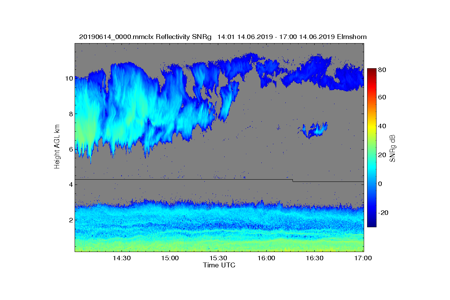
Task: Click the height tick label 10
Action: tap(69, 78)
